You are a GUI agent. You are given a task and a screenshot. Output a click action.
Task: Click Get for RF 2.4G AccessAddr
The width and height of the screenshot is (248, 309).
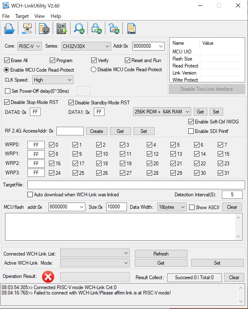120,131
